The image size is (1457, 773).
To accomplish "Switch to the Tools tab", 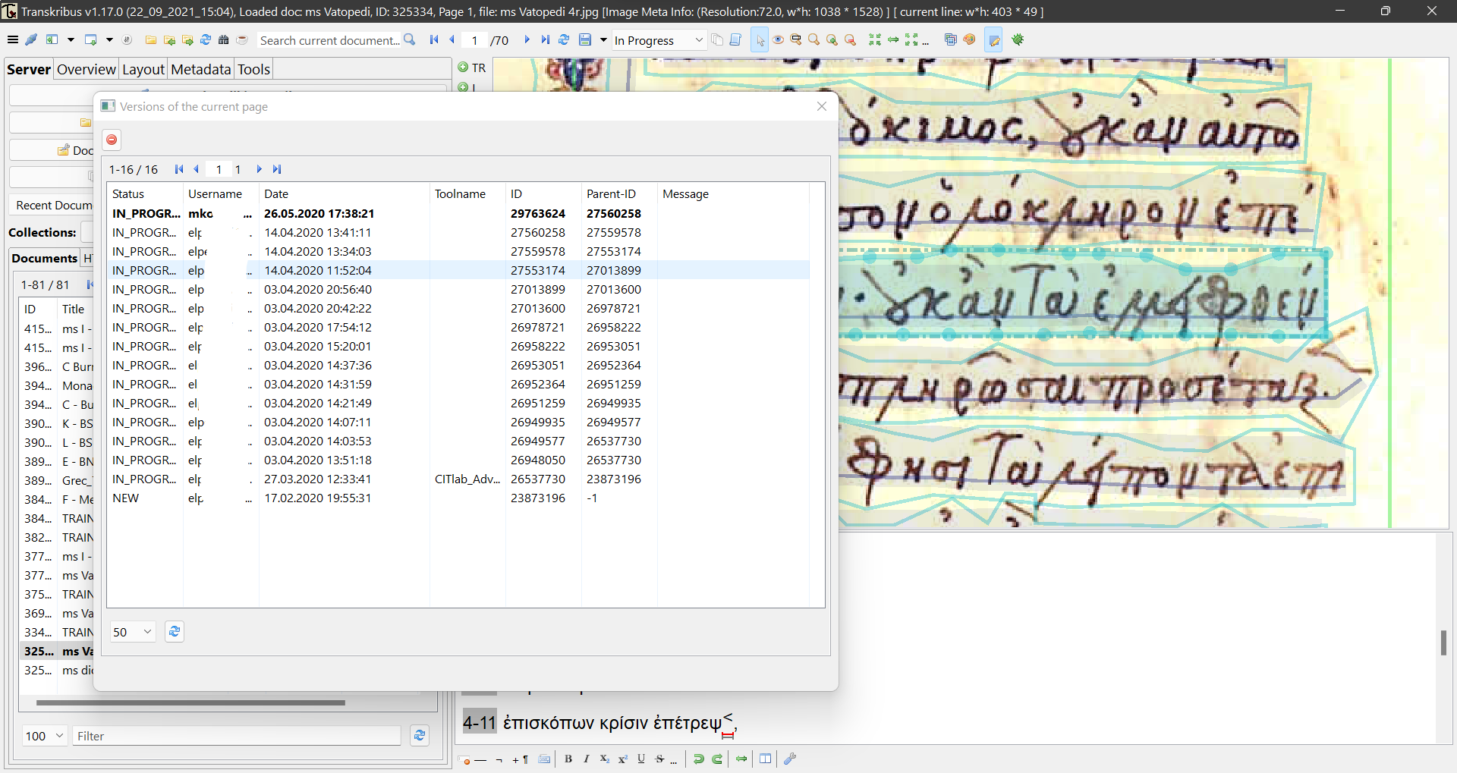I will (x=254, y=69).
